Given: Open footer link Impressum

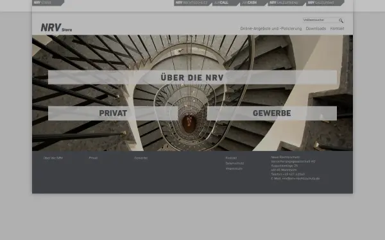Looking at the screenshot, I should pyautogui.click(x=234, y=168).
